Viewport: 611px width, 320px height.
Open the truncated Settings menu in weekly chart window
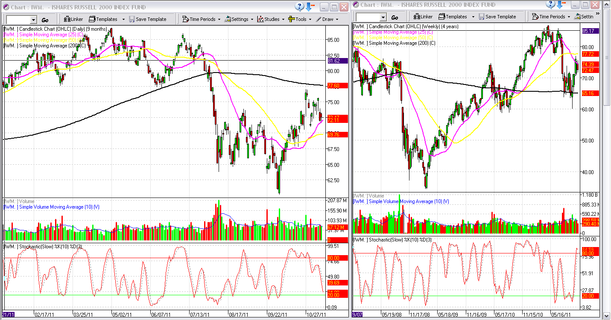click(584, 17)
